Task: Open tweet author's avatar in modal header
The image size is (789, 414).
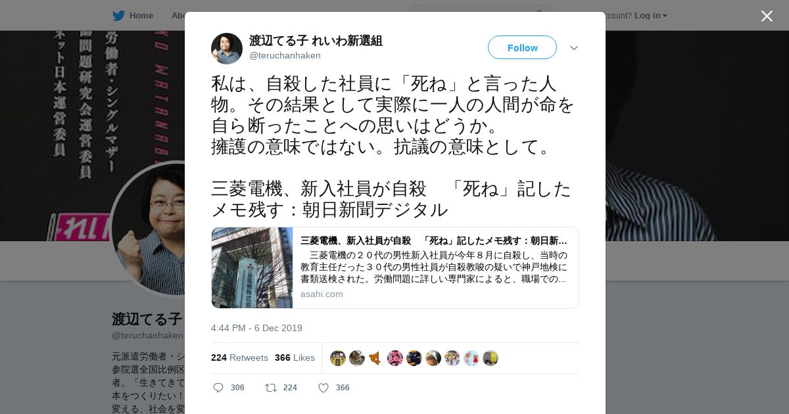Action: (x=227, y=48)
